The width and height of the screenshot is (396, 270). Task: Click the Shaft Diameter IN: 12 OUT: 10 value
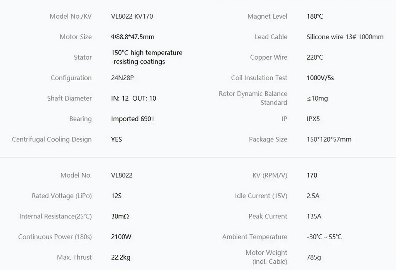(133, 98)
